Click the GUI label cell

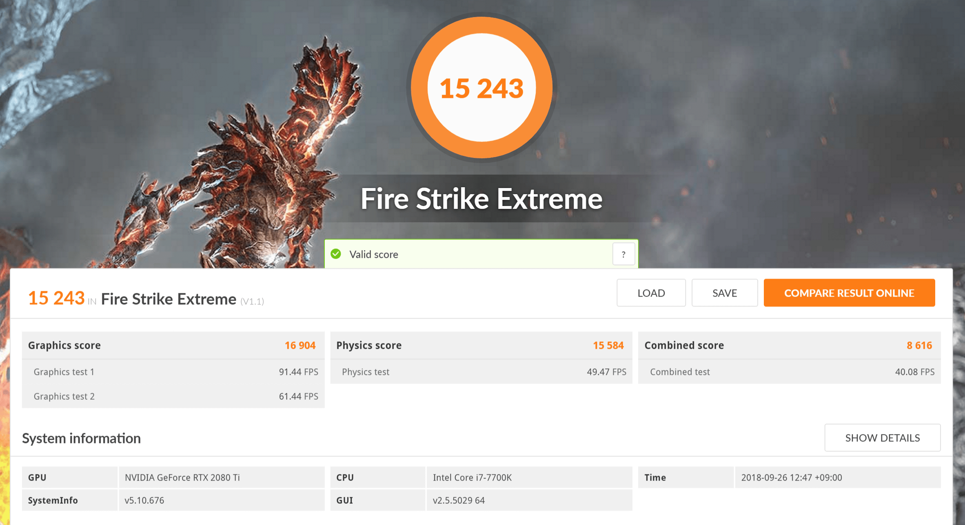[x=378, y=500]
